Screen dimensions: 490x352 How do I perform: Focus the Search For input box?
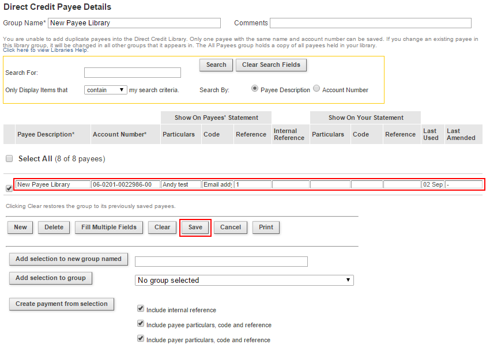[133, 73]
